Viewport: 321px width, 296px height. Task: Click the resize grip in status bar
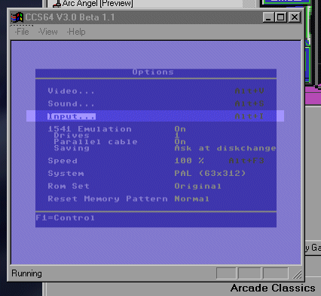[x=297, y=274]
